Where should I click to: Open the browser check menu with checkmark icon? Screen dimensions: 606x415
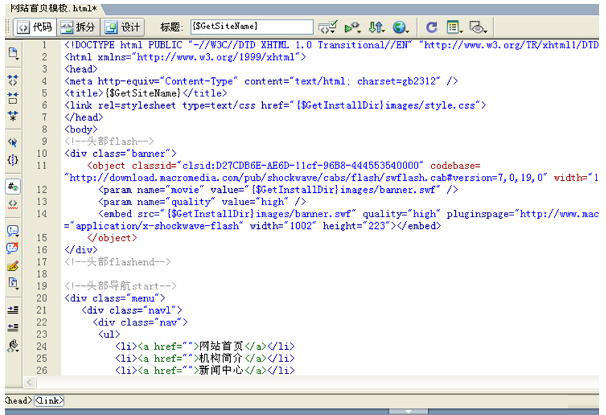(x=327, y=27)
